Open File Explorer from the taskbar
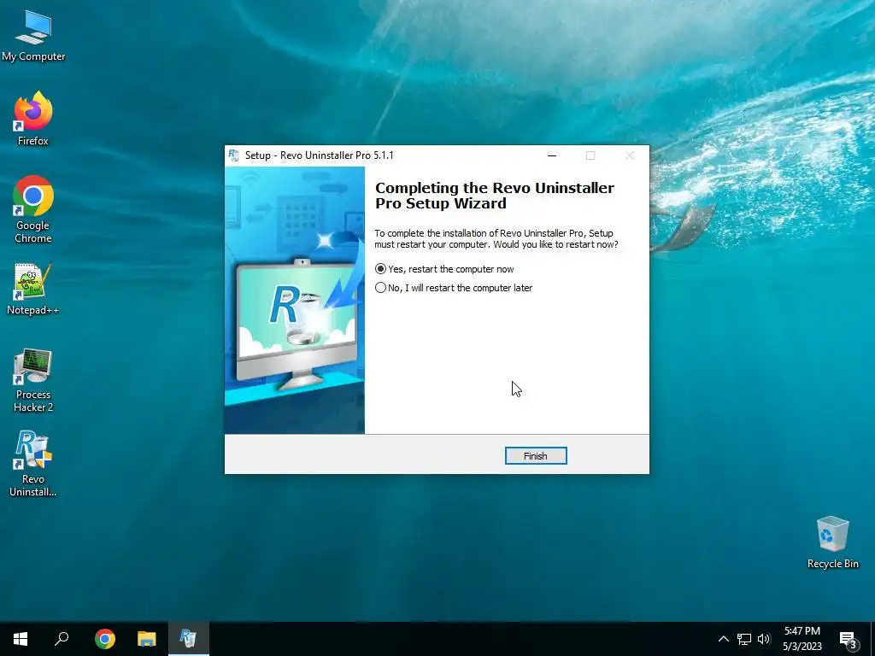Image resolution: width=875 pixels, height=656 pixels. [x=147, y=639]
